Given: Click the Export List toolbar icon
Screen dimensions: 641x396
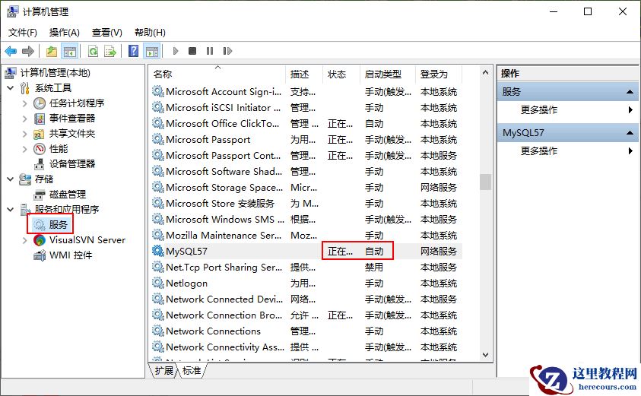Looking at the screenshot, I should (x=110, y=51).
